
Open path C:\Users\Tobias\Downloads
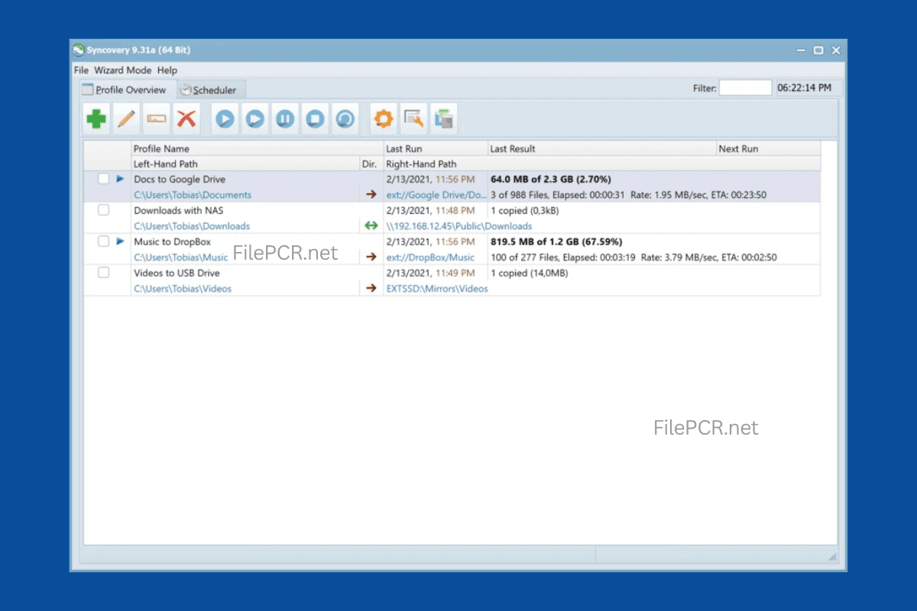pyautogui.click(x=192, y=226)
